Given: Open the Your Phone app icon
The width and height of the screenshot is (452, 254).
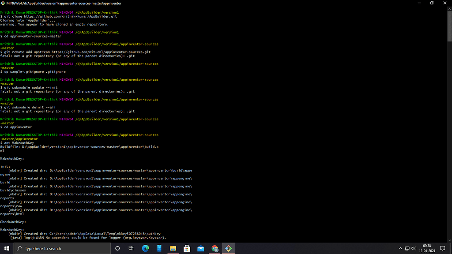Looking at the screenshot, I should (x=159, y=248).
